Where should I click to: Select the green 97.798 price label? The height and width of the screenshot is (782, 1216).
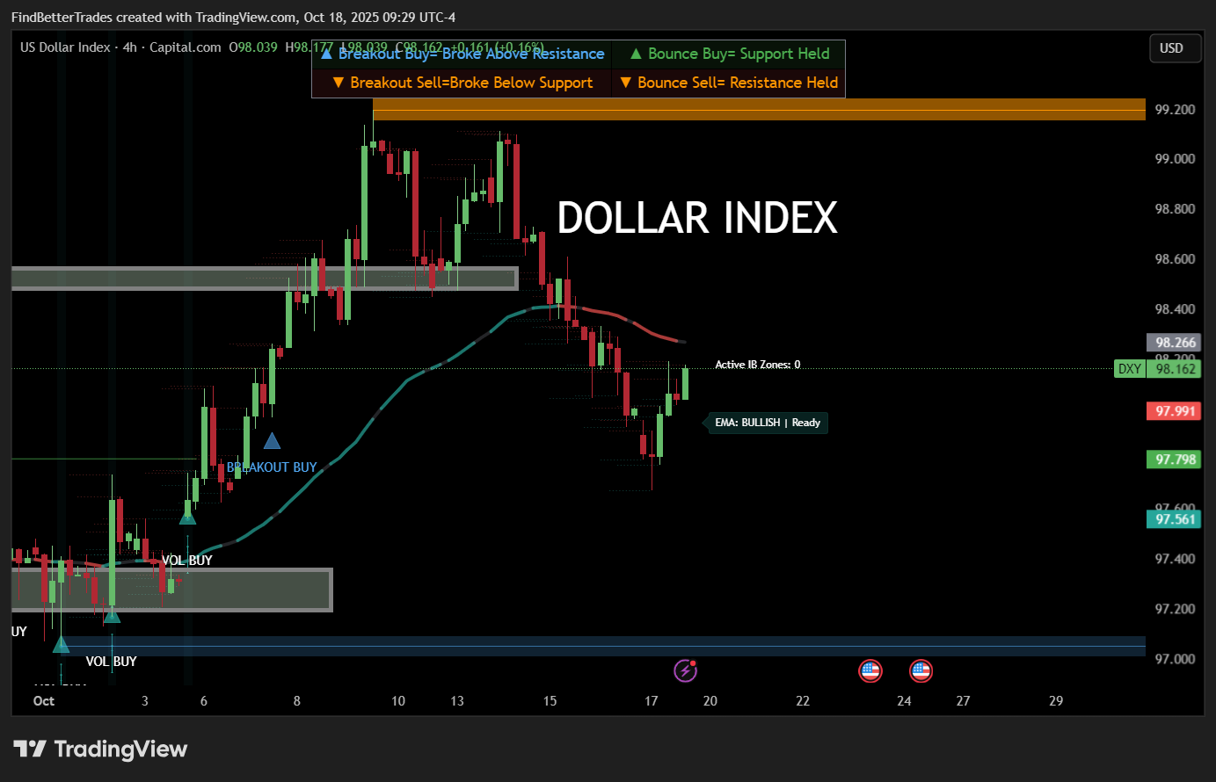(1175, 460)
